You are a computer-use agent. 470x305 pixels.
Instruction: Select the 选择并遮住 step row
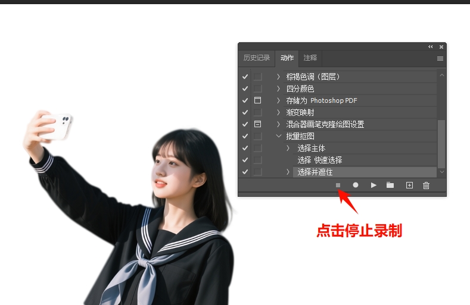coord(365,172)
